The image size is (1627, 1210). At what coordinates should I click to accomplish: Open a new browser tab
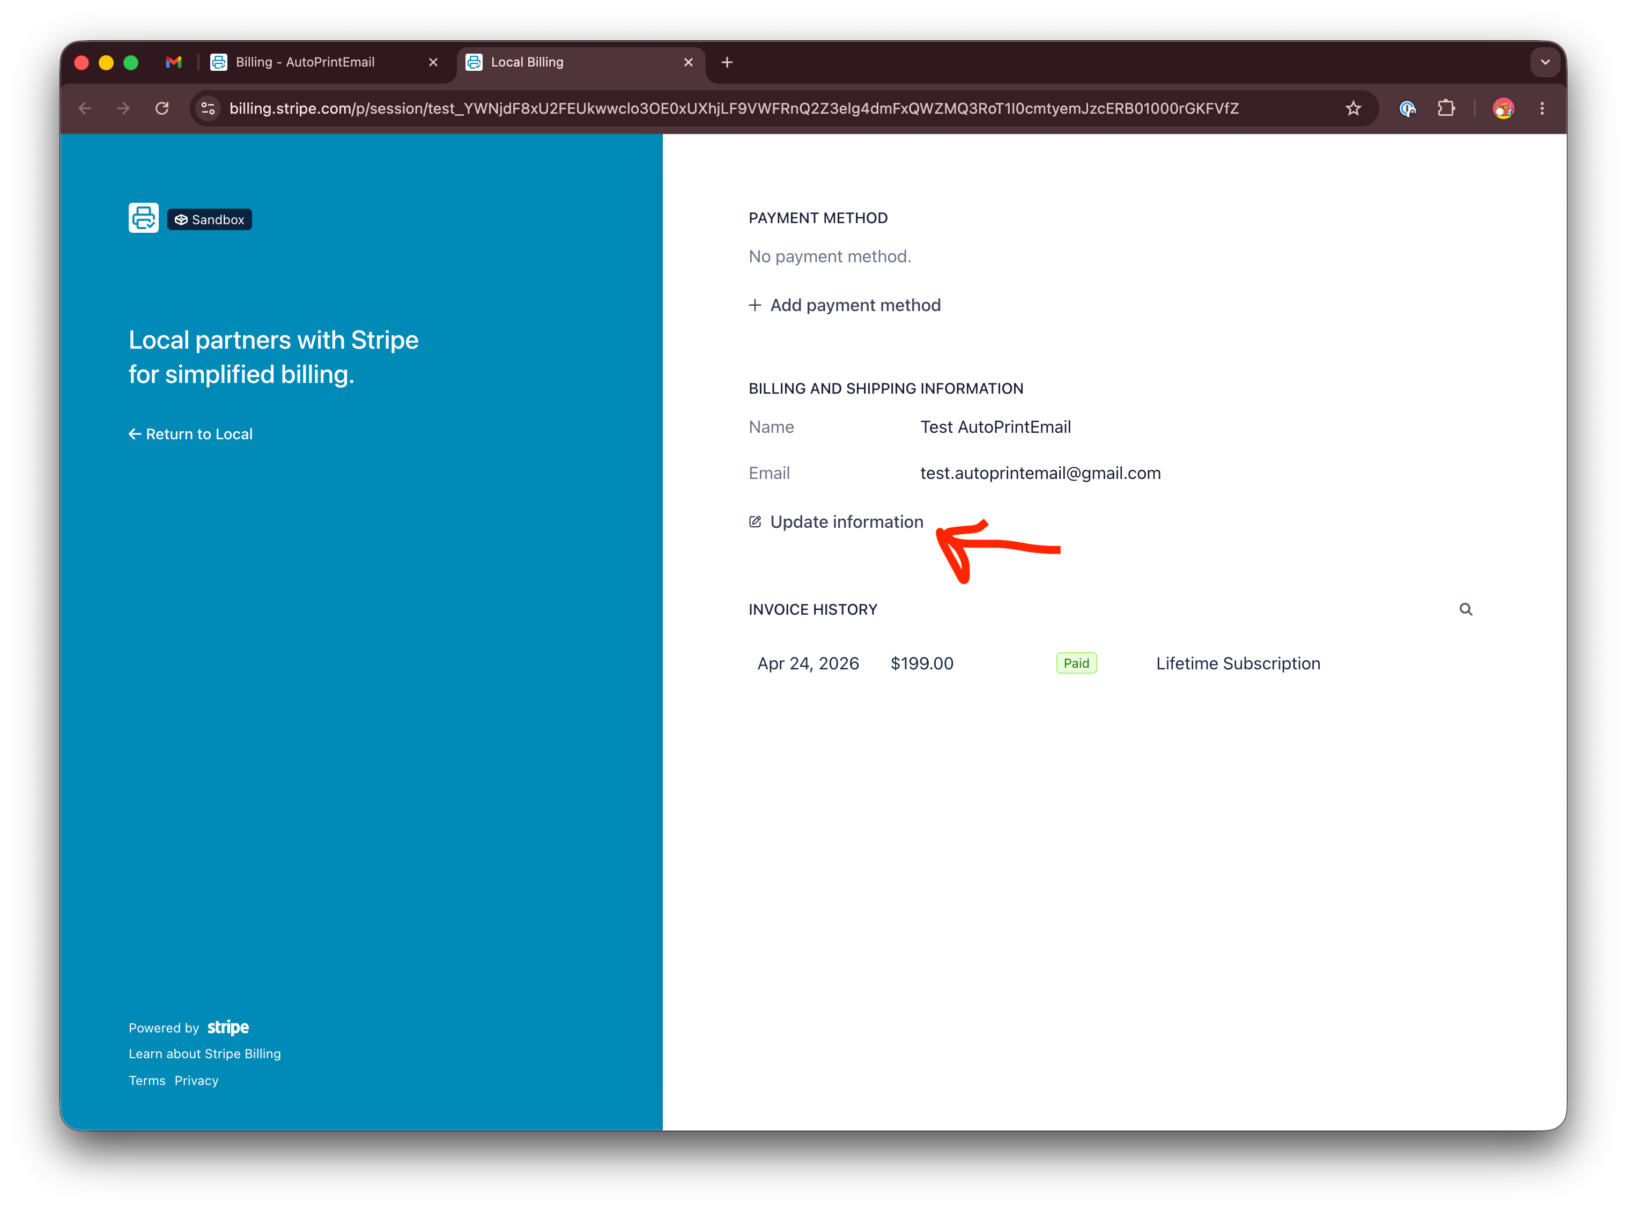[727, 62]
